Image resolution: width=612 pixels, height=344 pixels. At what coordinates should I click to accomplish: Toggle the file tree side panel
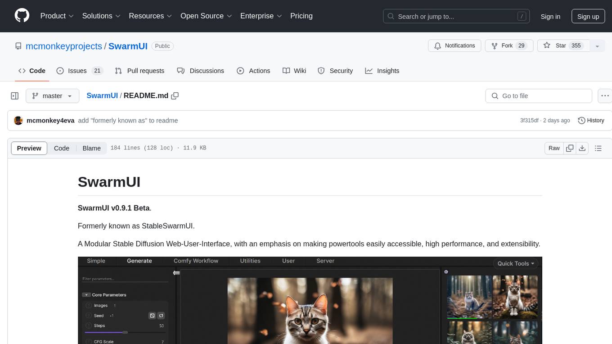click(x=15, y=96)
